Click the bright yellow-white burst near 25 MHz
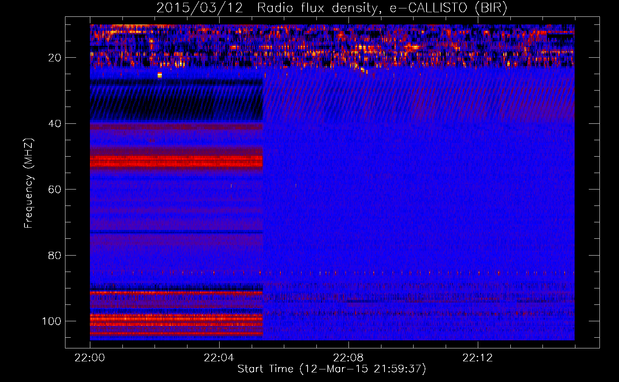This screenshot has height=382, width=619. click(x=160, y=75)
